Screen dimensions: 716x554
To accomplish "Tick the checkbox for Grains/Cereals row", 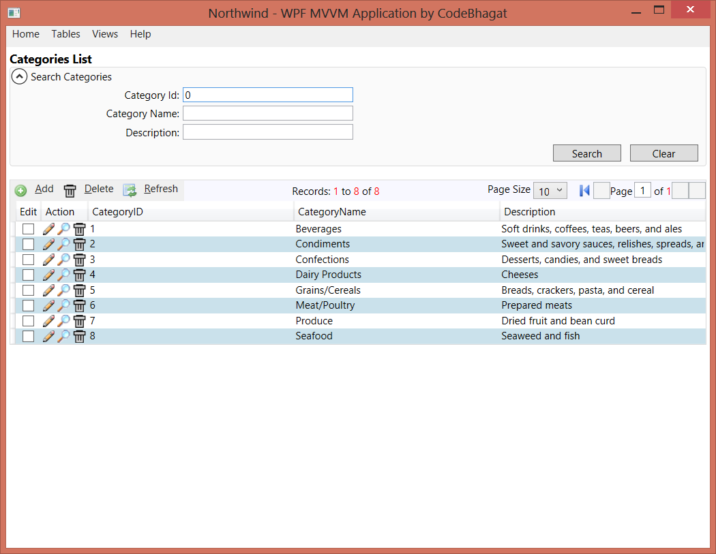I will pyautogui.click(x=28, y=290).
